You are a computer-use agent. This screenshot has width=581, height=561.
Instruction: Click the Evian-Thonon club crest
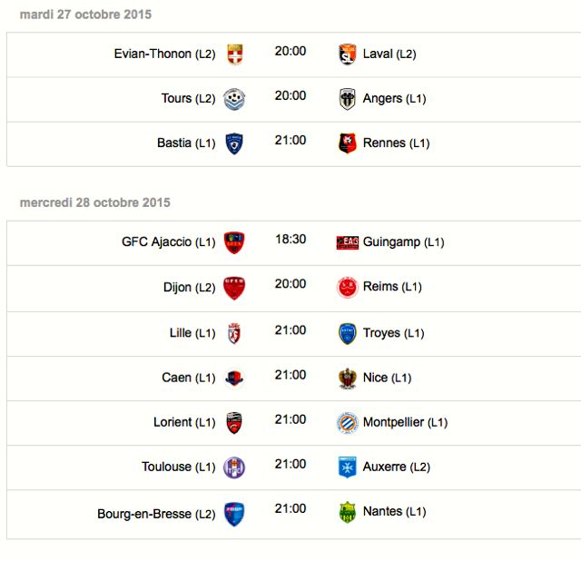tap(235, 54)
